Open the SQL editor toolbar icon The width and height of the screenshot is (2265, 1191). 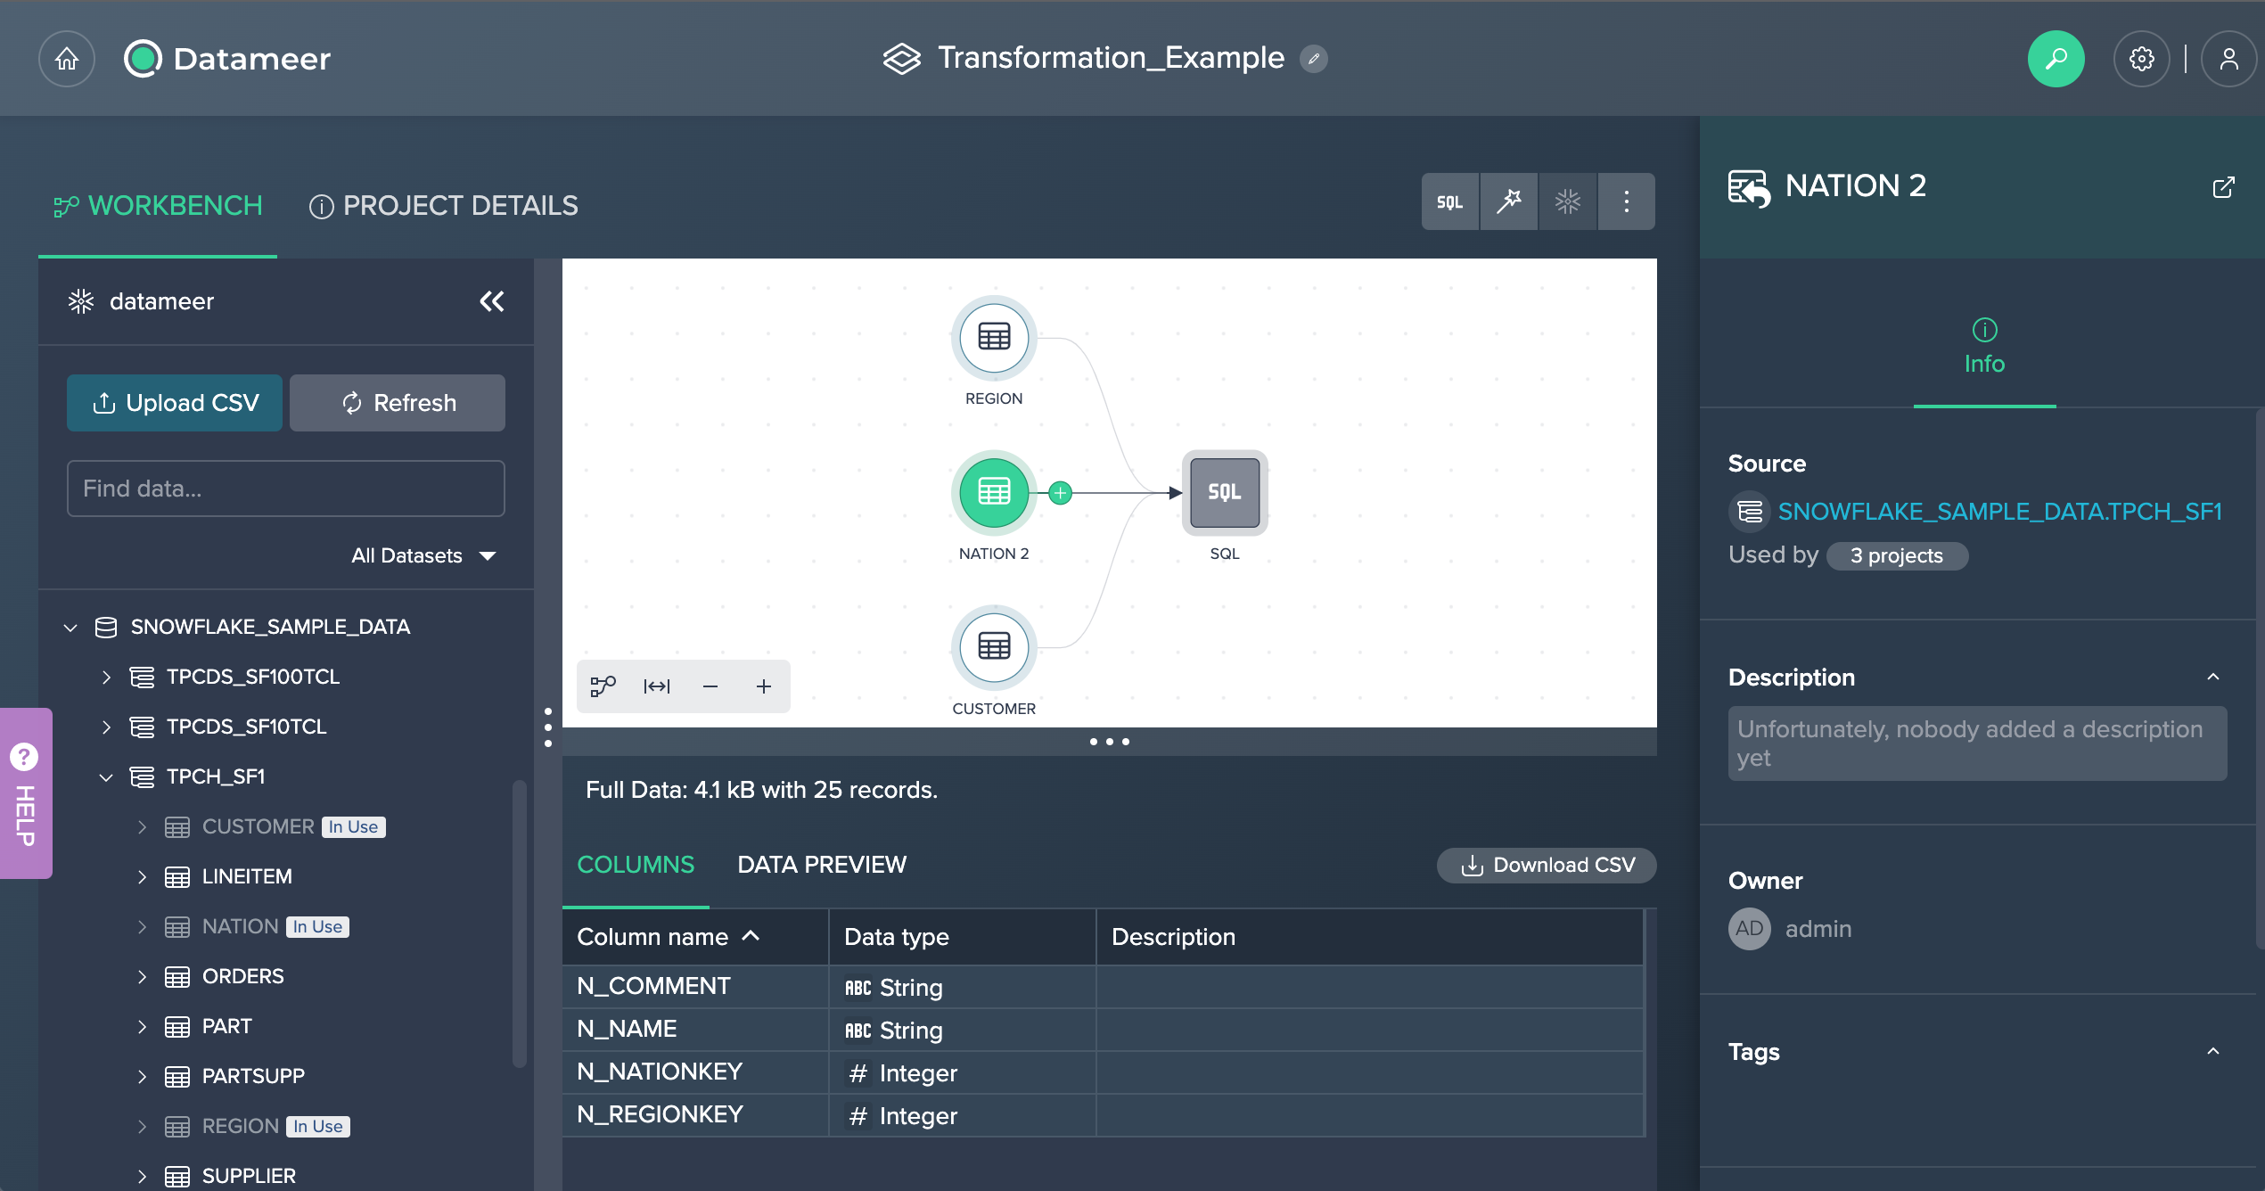[x=1449, y=201]
